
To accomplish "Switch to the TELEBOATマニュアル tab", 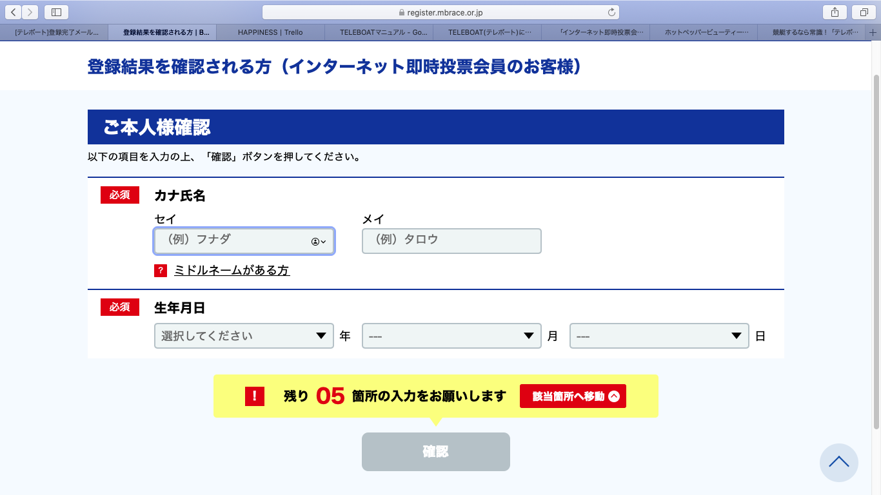I will click(379, 32).
